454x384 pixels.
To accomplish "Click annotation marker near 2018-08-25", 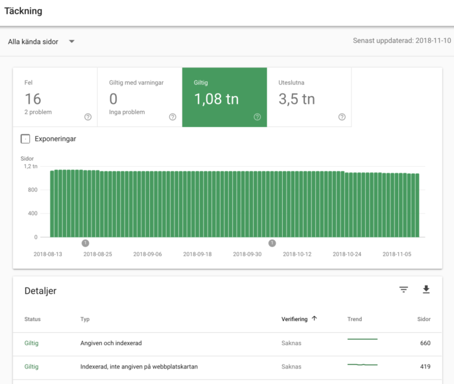I will coord(85,243).
